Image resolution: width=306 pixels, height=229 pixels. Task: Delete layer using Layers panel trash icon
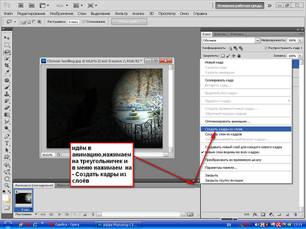click(296, 215)
